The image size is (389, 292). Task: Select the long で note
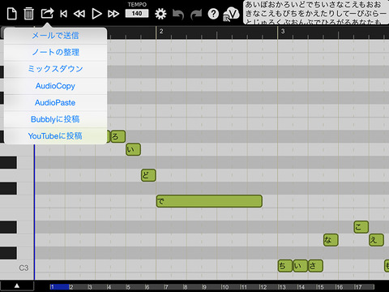(209, 201)
